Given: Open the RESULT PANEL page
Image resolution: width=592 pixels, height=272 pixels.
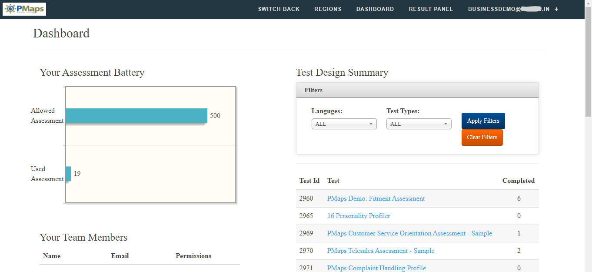Looking at the screenshot, I should click(x=431, y=9).
